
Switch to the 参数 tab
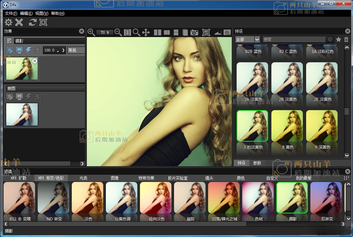pyautogui.click(x=257, y=163)
